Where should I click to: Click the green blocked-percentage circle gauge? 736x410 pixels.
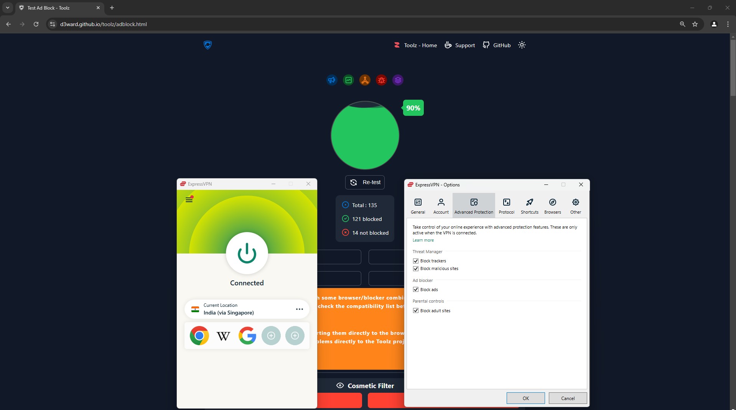click(x=365, y=135)
